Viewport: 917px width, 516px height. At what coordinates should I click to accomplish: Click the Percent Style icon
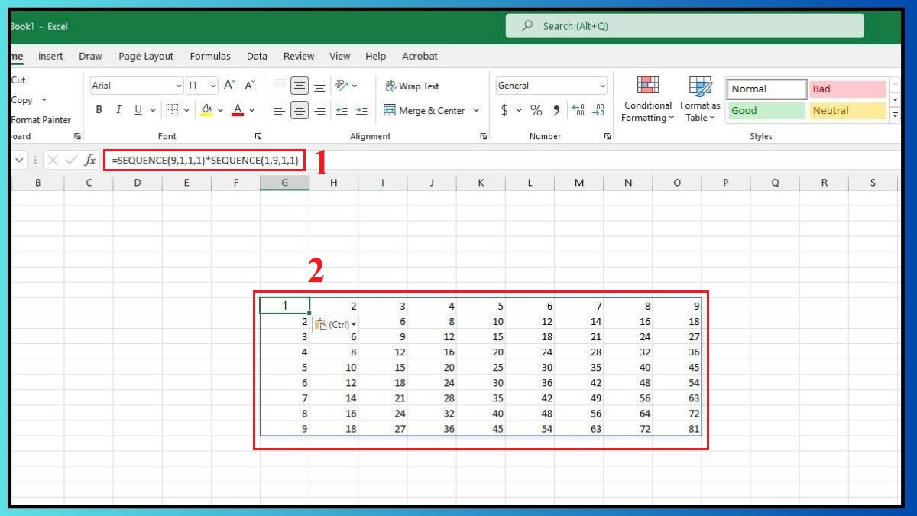pos(536,111)
